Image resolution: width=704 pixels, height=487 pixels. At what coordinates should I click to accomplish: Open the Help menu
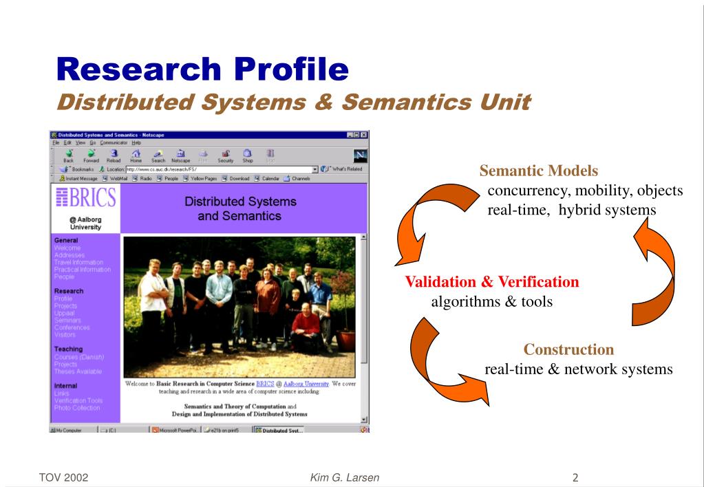coord(136,143)
